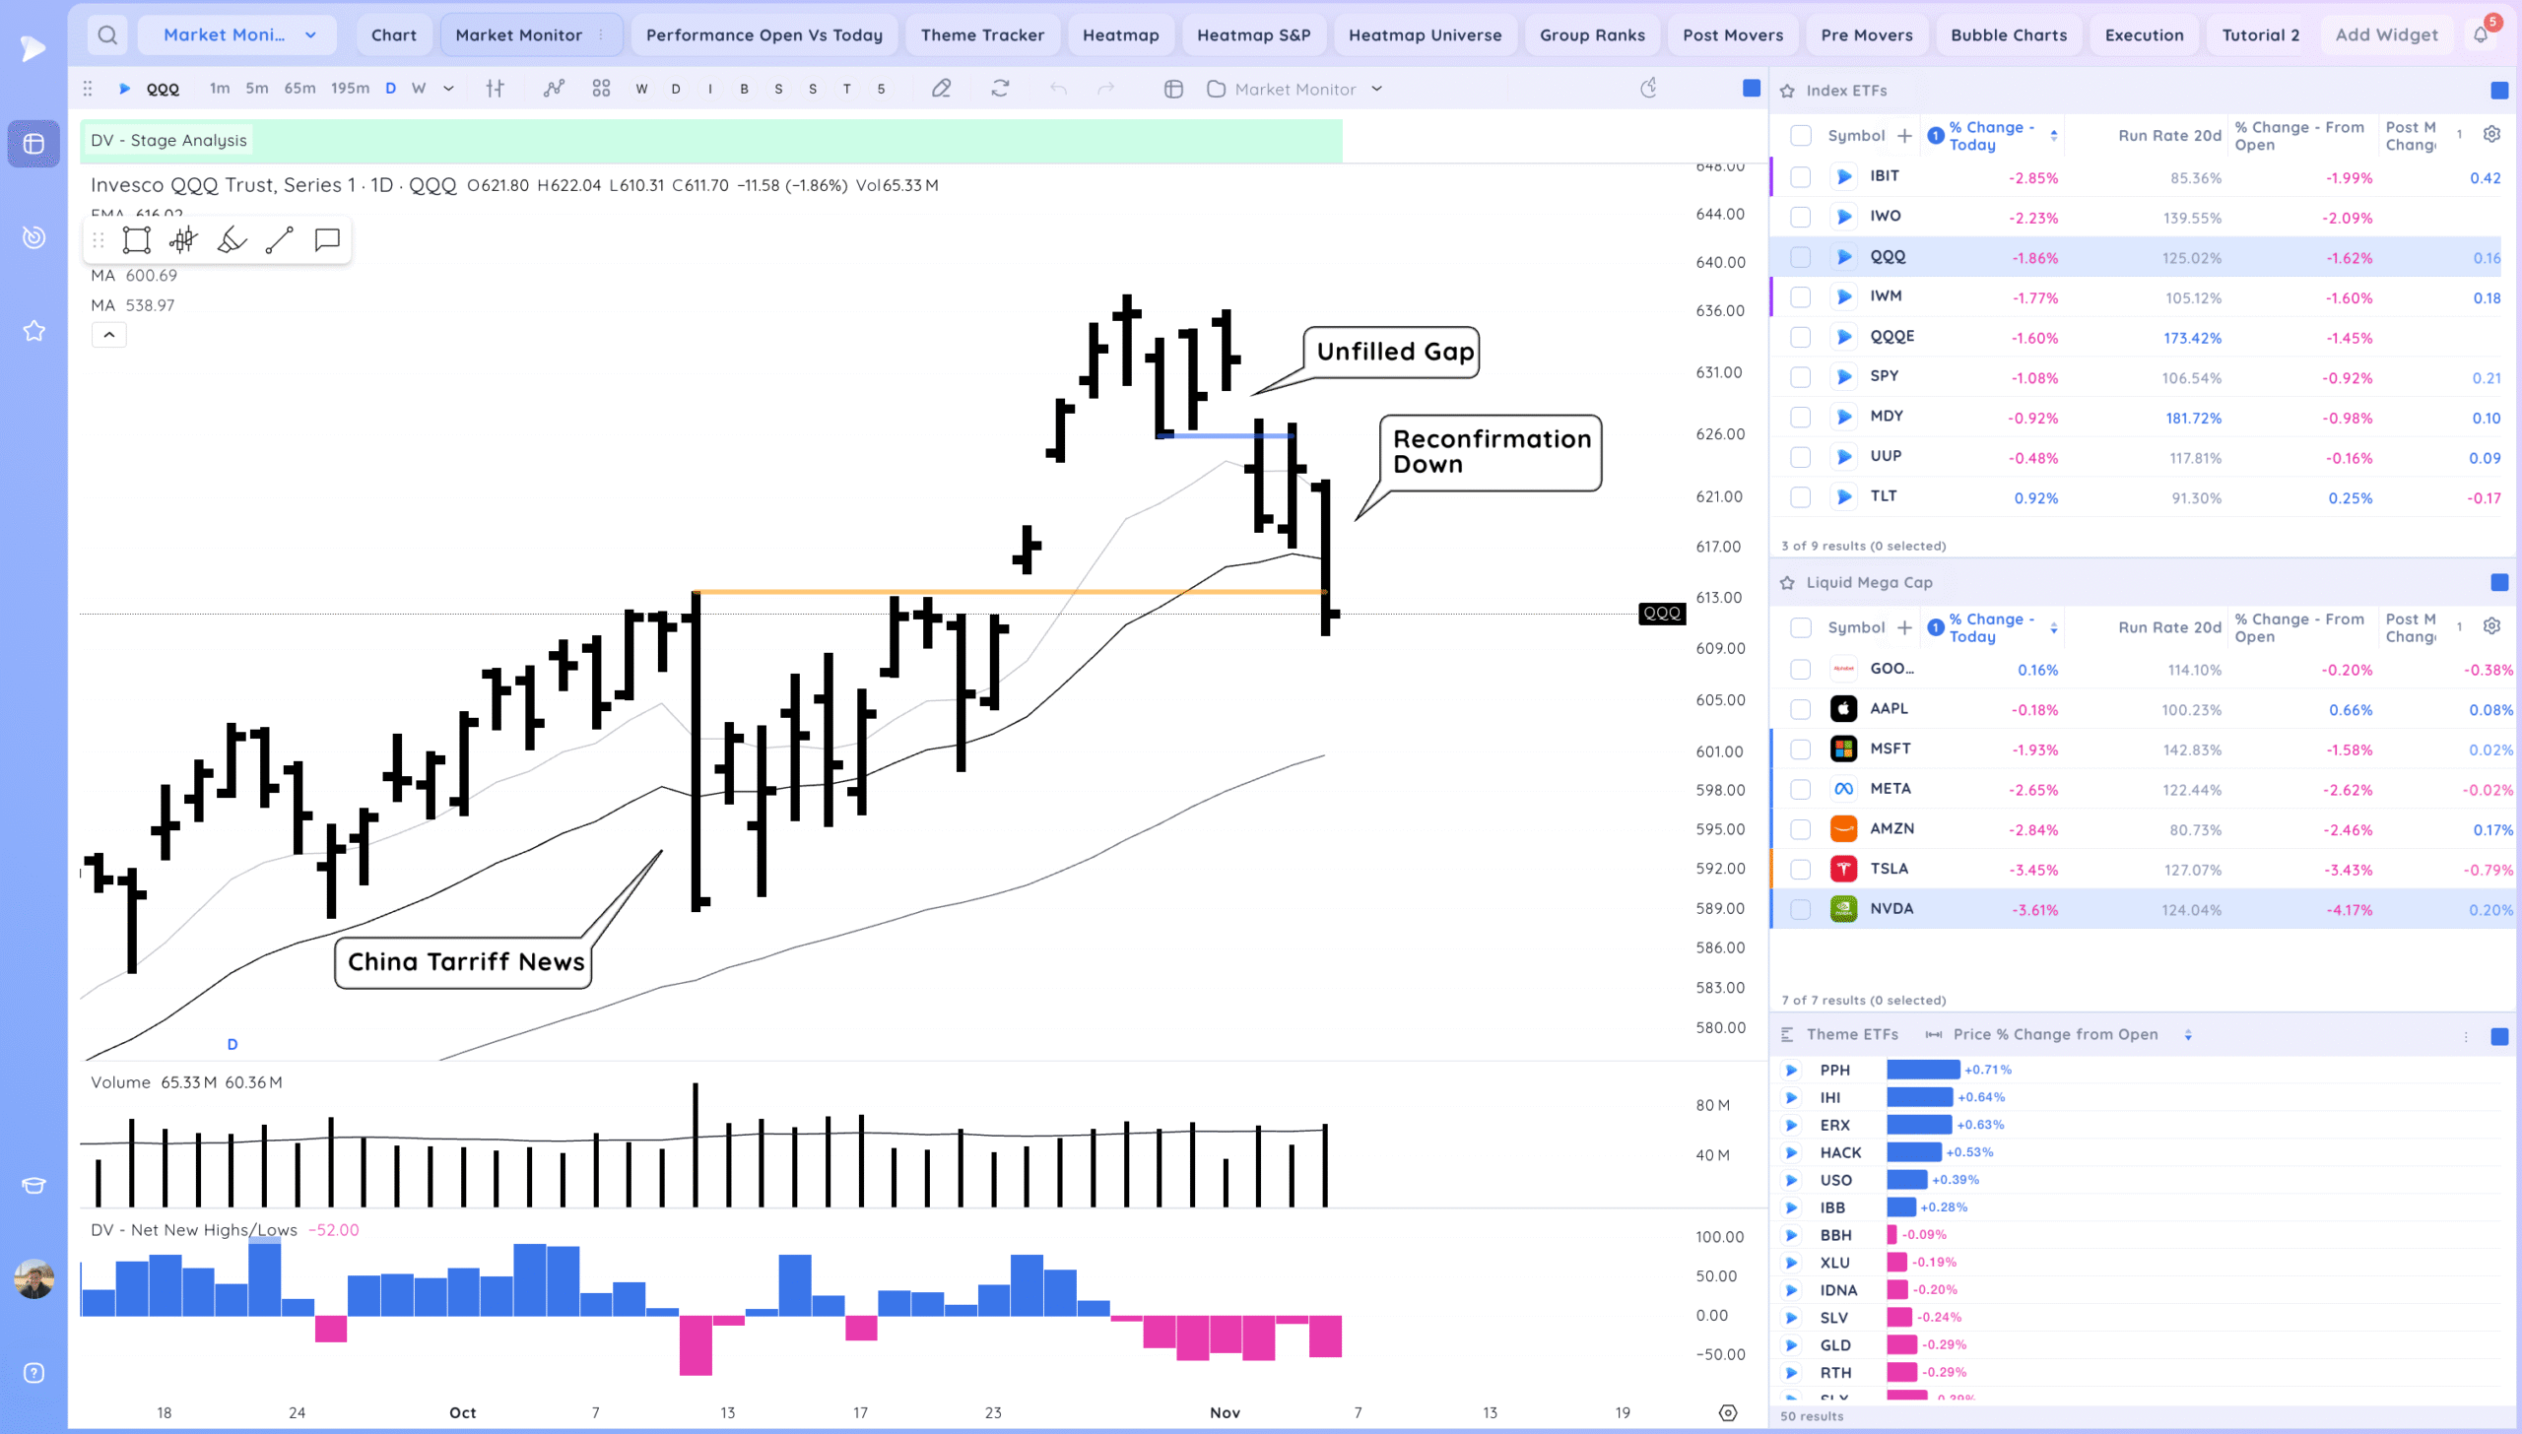
Task: Click blue color square in Index ETFs header
Action: point(2499,91)
